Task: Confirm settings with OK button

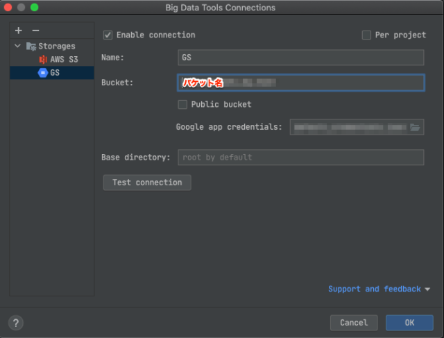Action: (x=409, y=323)
